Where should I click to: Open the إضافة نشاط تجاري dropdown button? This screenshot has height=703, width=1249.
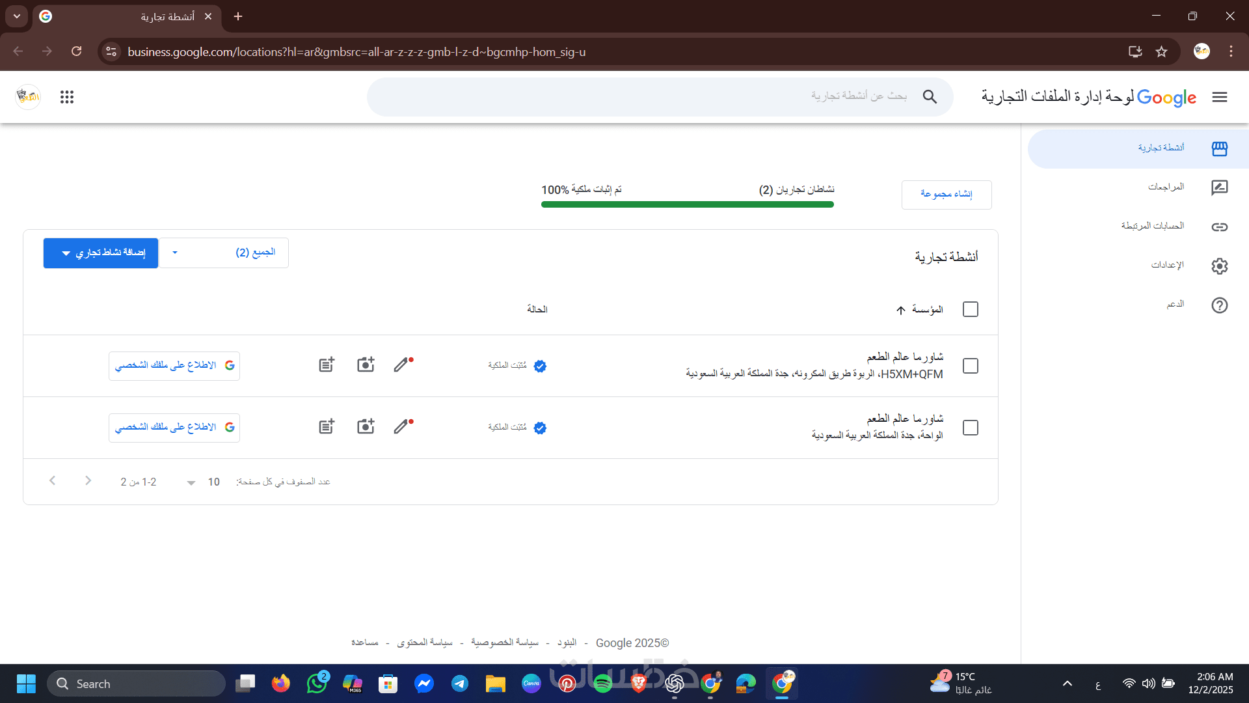(x=101, y=253)
